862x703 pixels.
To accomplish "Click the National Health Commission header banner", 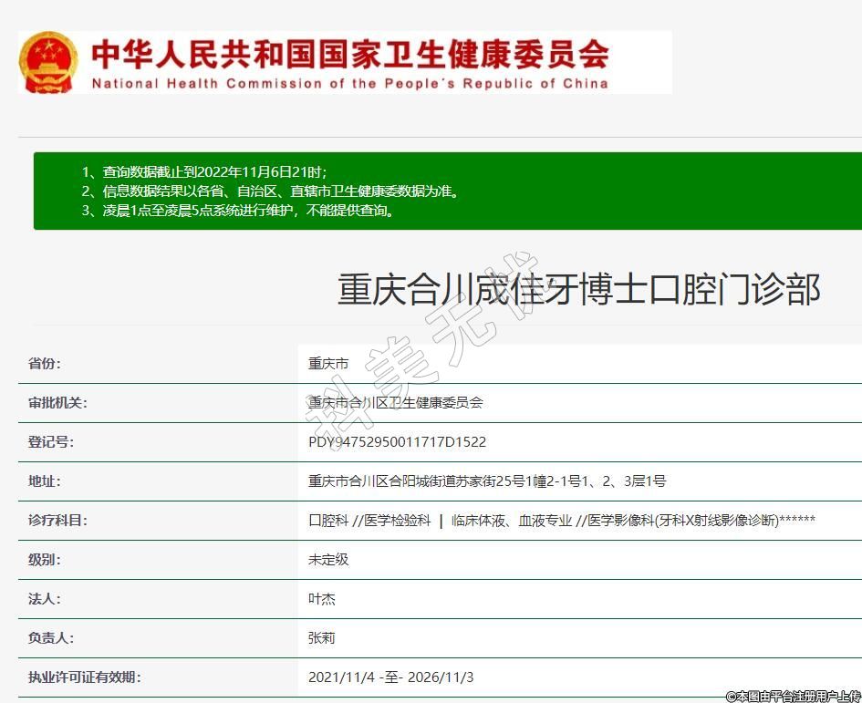I will coord(347,62).
